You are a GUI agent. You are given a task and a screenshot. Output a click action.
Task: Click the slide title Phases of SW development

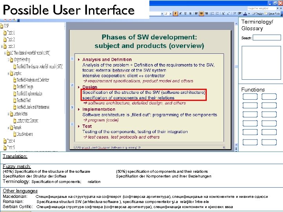pos(149,42)
